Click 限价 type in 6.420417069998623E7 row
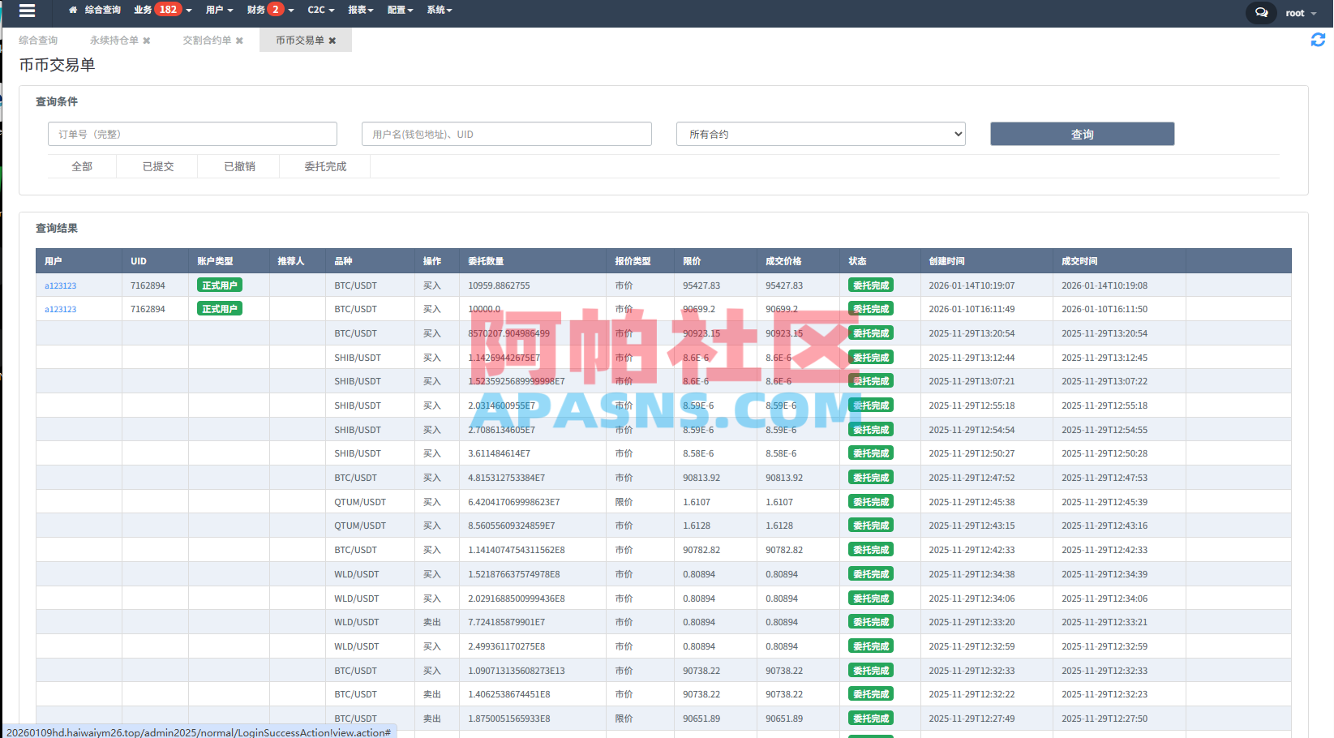Image resolution: width=1334 pixels, height=738 pixels. [624, 502]
